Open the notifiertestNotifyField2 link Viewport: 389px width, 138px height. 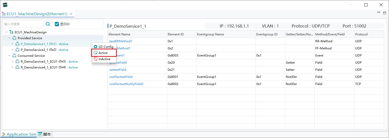[126, 84]
